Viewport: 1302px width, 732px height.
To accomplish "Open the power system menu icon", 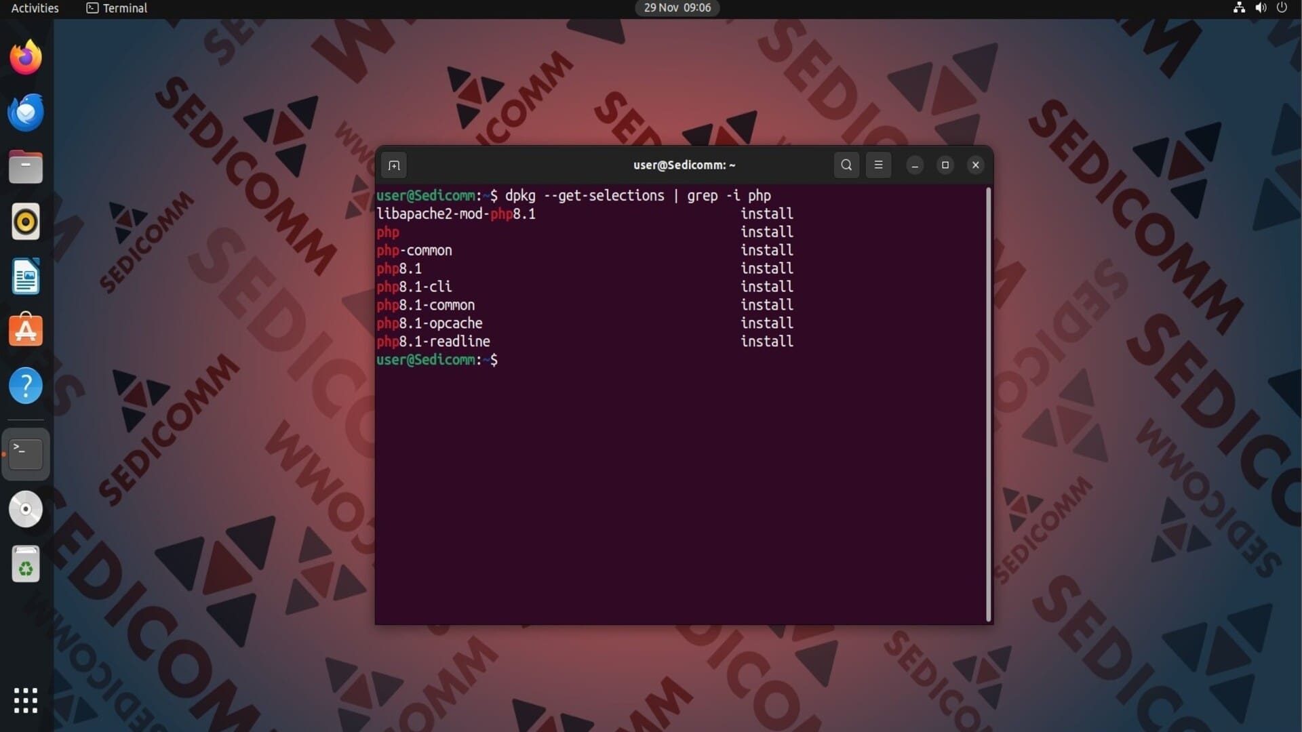I will click(1282, 8).
